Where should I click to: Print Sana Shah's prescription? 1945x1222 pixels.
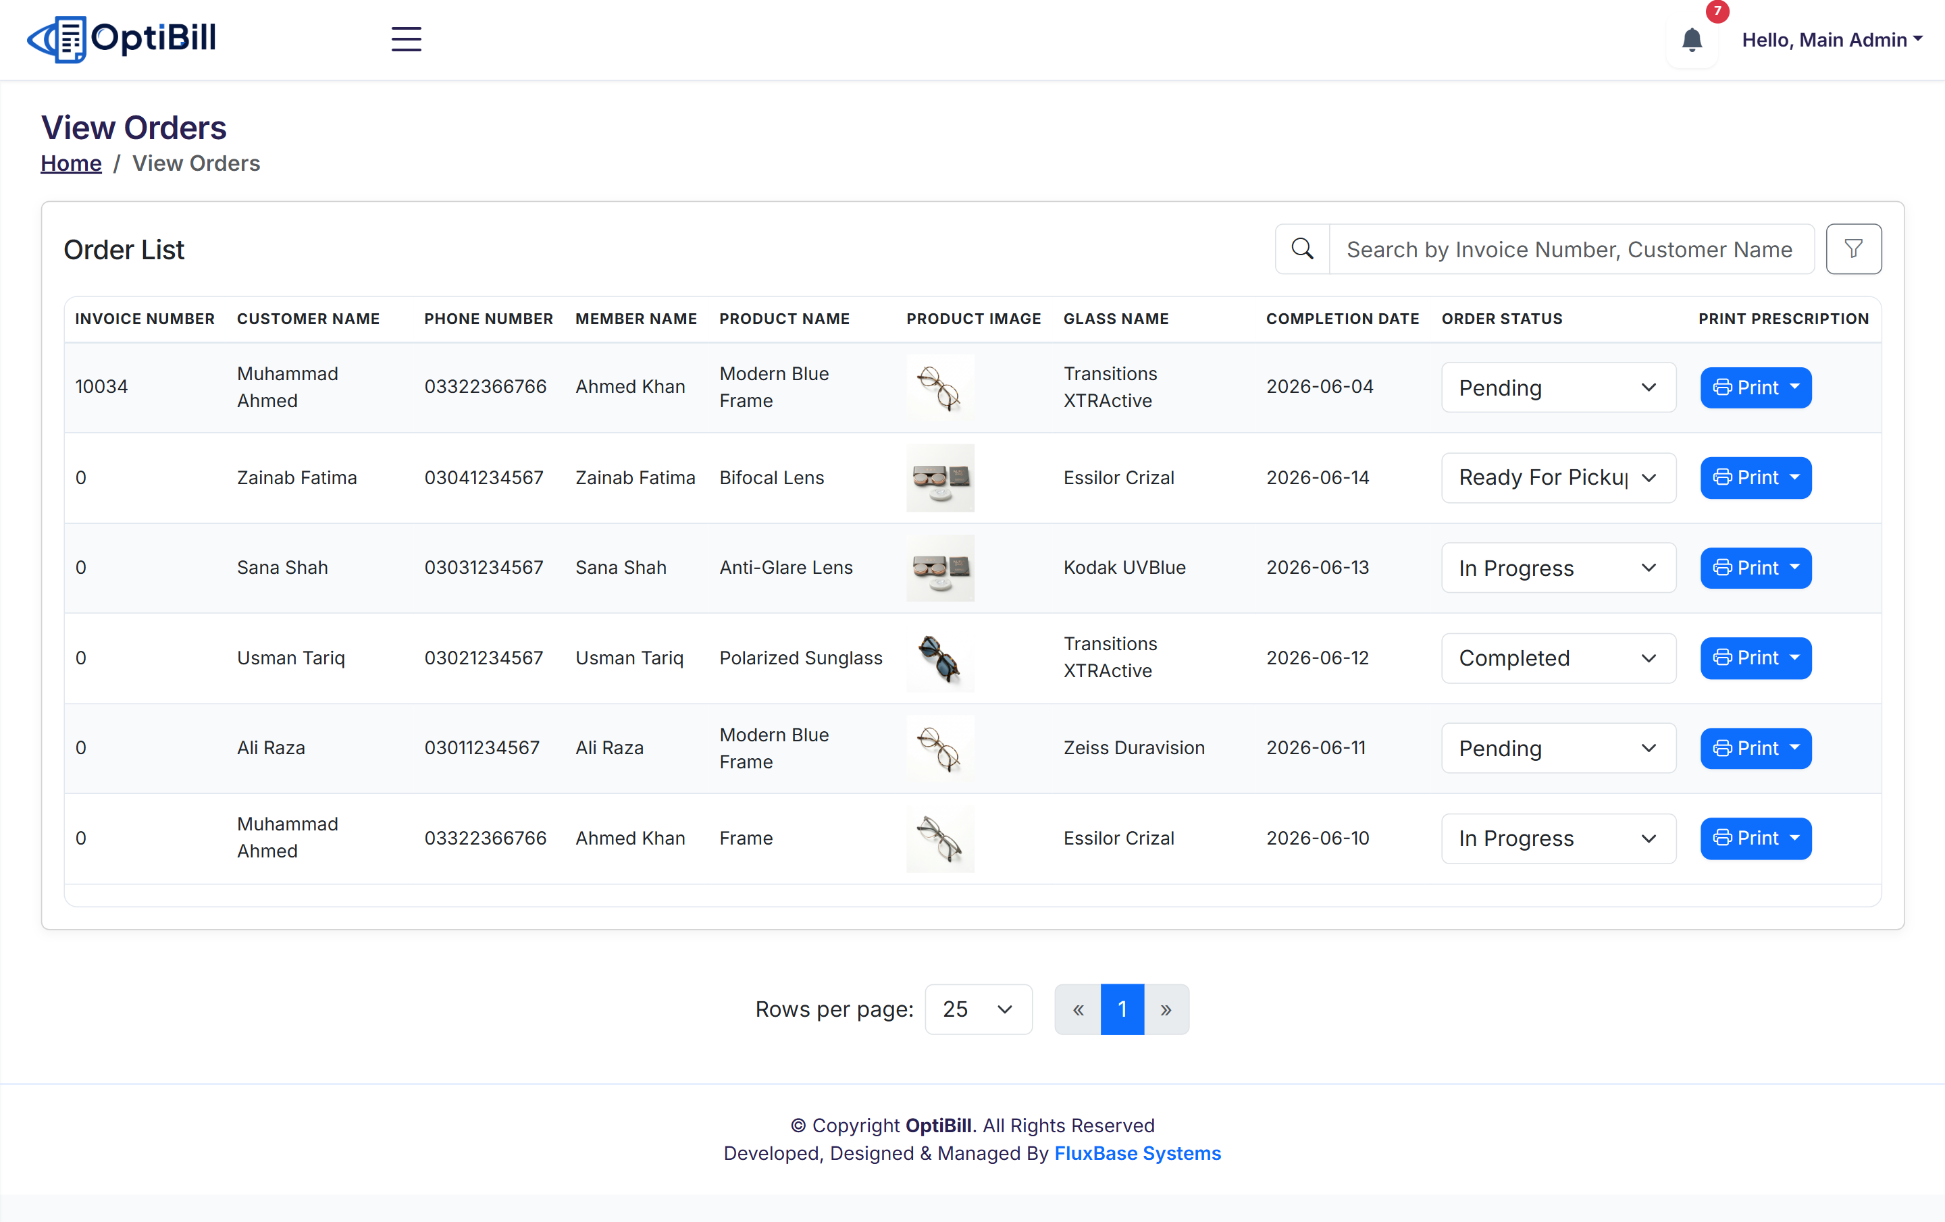point(1755,568)
